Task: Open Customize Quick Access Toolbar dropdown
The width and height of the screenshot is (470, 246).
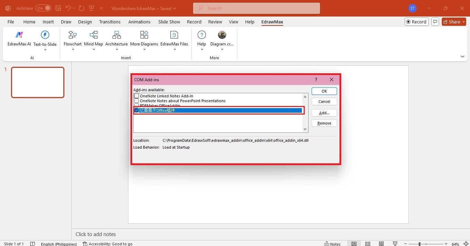Action: pyautogui.click(x=101, y=8)
